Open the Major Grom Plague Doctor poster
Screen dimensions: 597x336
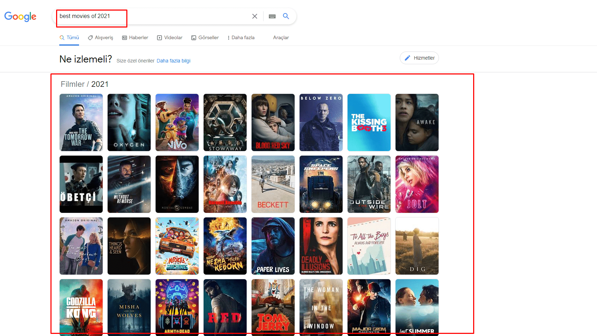coord(369,307)
